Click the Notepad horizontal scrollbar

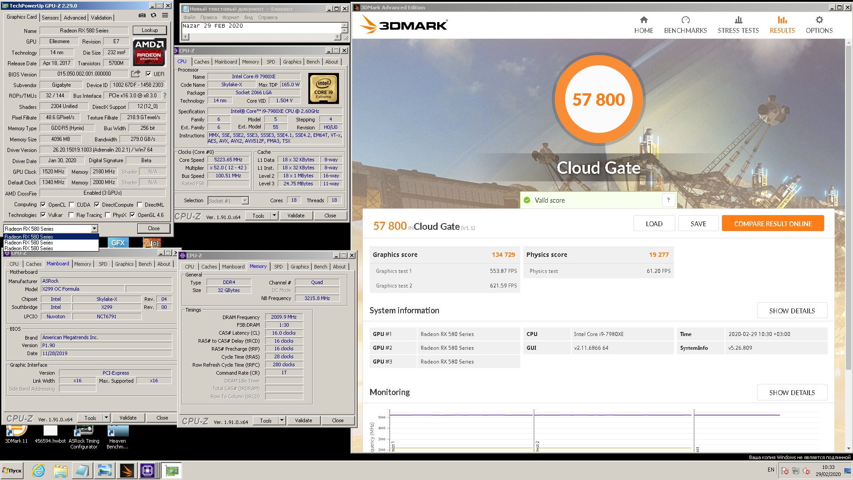click(x=262, y=37)
